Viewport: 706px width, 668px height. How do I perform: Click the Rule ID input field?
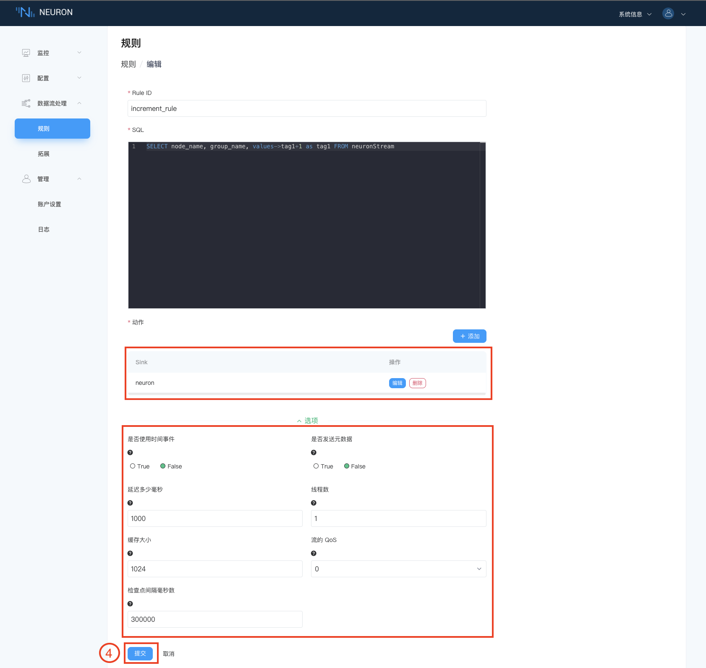[x=307, y=108]
